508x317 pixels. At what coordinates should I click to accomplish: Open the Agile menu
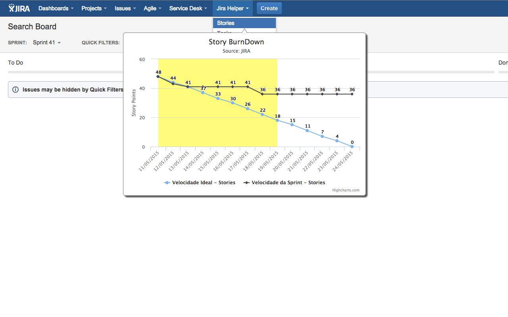pos(152,8)
